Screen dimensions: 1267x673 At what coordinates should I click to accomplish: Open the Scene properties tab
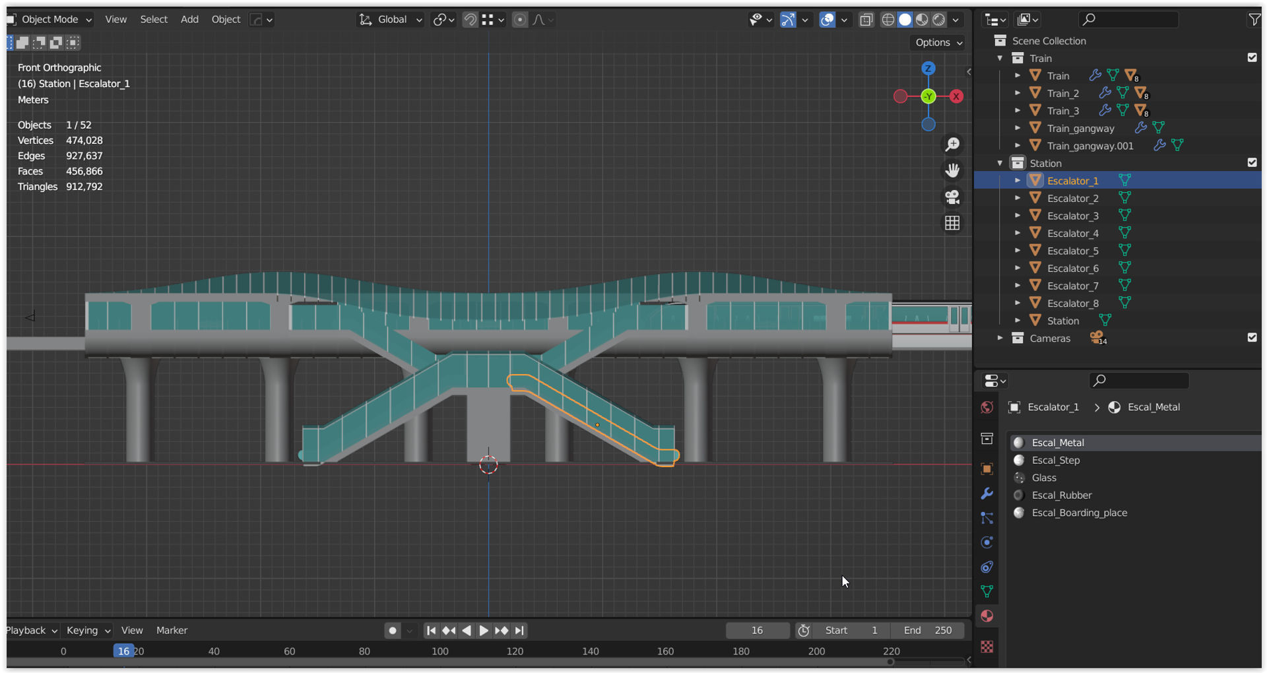[987, 438]
